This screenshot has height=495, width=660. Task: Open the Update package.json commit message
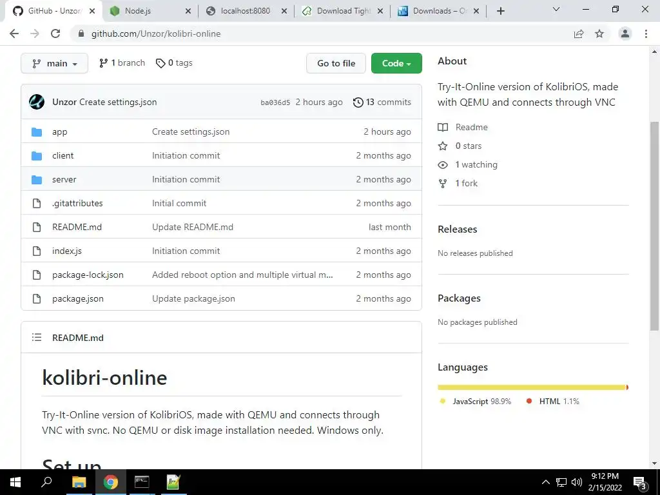pyautogui.click(x=193, y=298)
